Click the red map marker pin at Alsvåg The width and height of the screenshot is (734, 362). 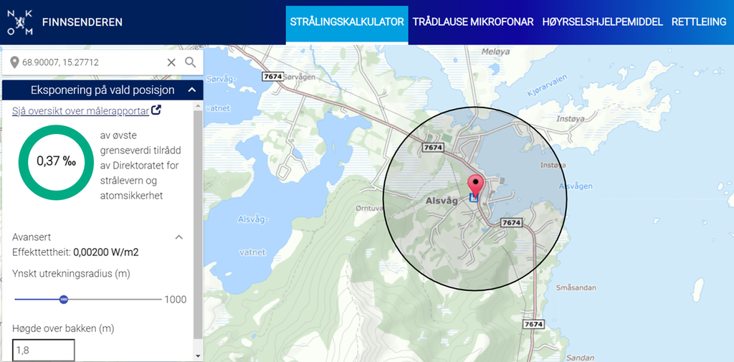pyautogui.click(x=476, y=186)
